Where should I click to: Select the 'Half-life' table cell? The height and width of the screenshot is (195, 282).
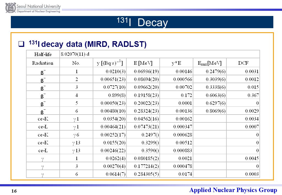coord(43,54)
